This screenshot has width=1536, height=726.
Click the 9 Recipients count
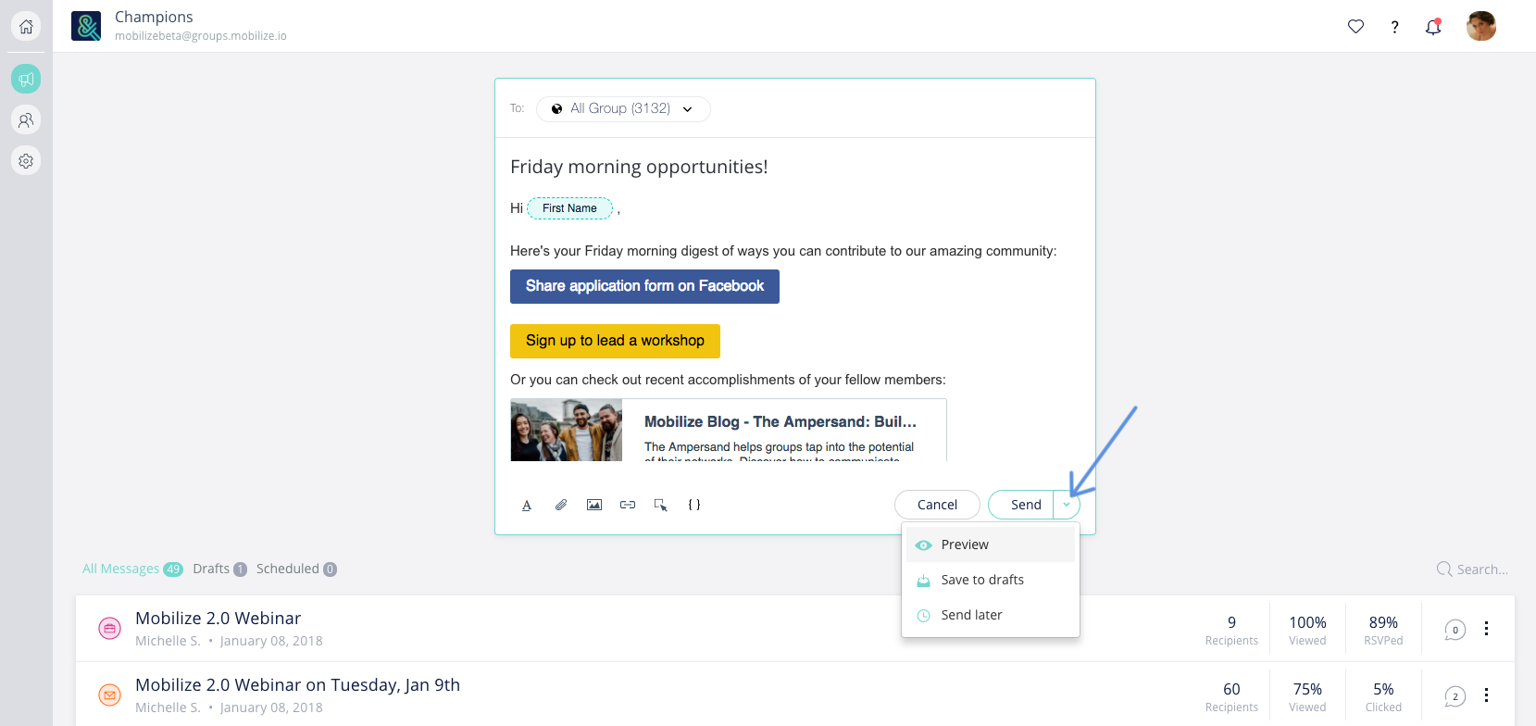pyautogui.click(x=1231, y=630)
